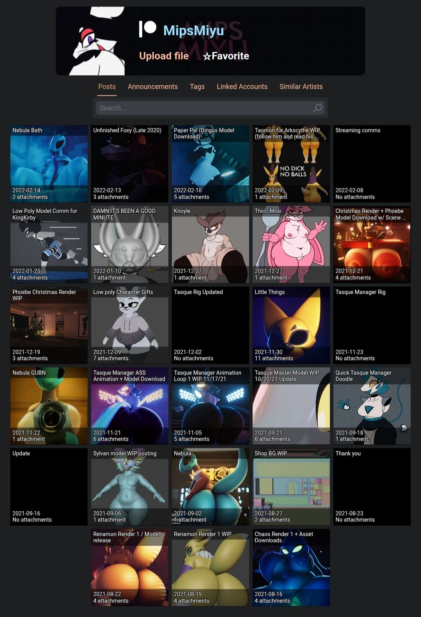Open the Similar Artists tab

301,87
